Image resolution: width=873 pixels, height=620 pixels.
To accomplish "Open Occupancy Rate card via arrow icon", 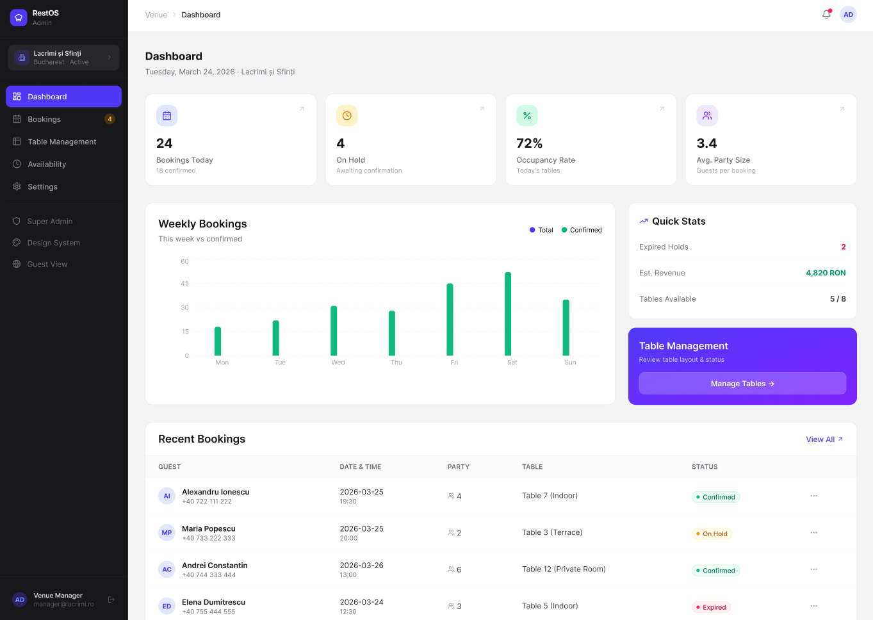I will coord(662,109).
